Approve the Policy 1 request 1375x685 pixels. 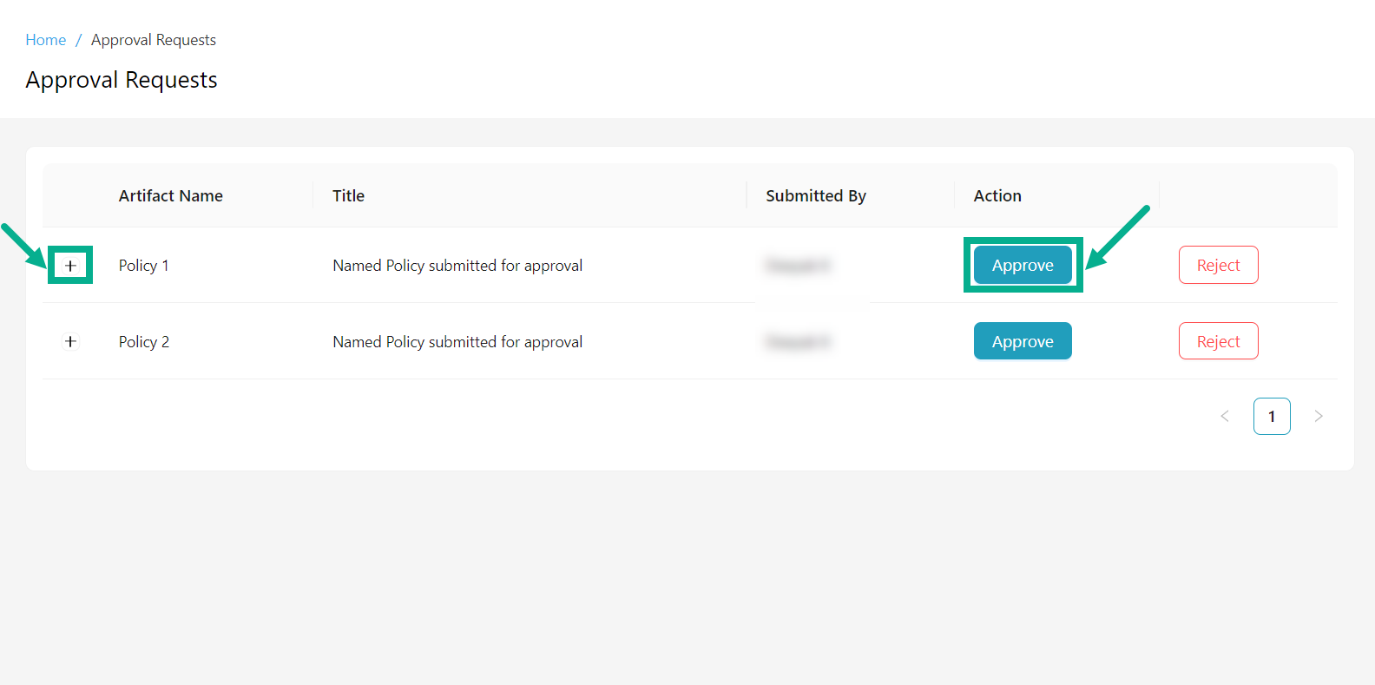1023,265
